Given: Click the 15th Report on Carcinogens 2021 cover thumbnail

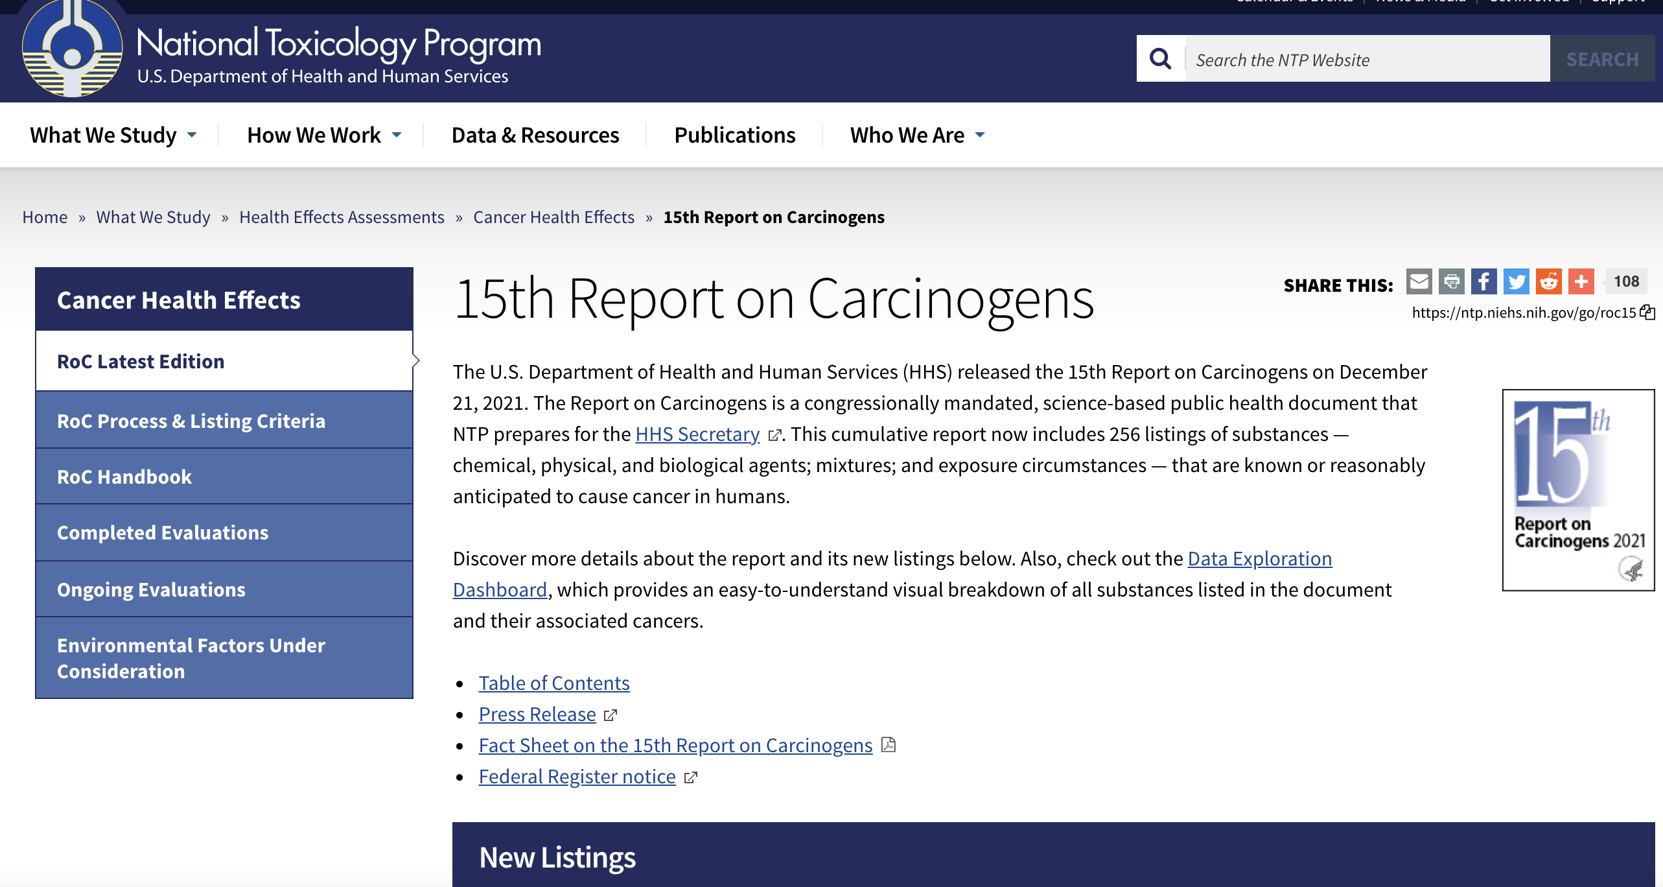Looking at the screenshot, I should tap(1578, 490).
